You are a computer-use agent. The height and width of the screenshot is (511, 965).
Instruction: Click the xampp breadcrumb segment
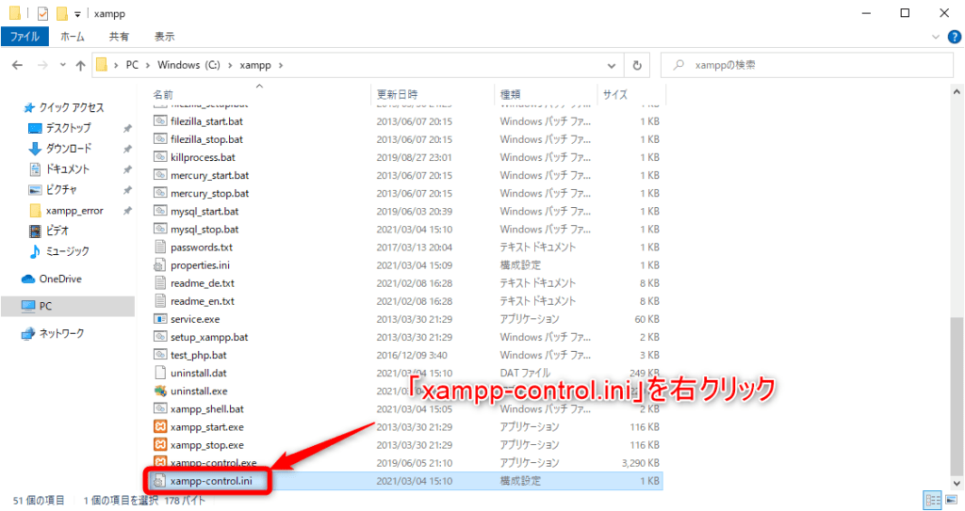(x=255, y=65)
